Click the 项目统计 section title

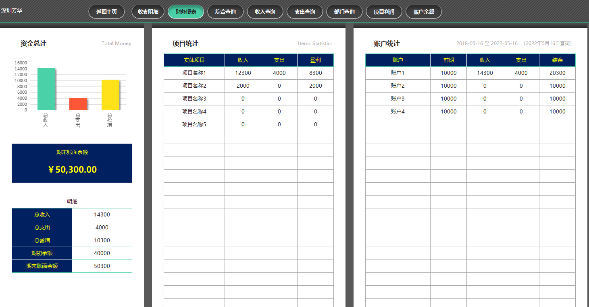tap(185, 43)
